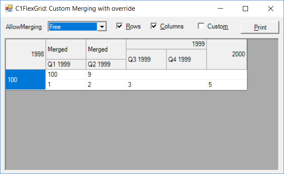This screenshot has width=284, height=174.
Task: Click the Q2 1999 column header
Action: tap(106, 64)
